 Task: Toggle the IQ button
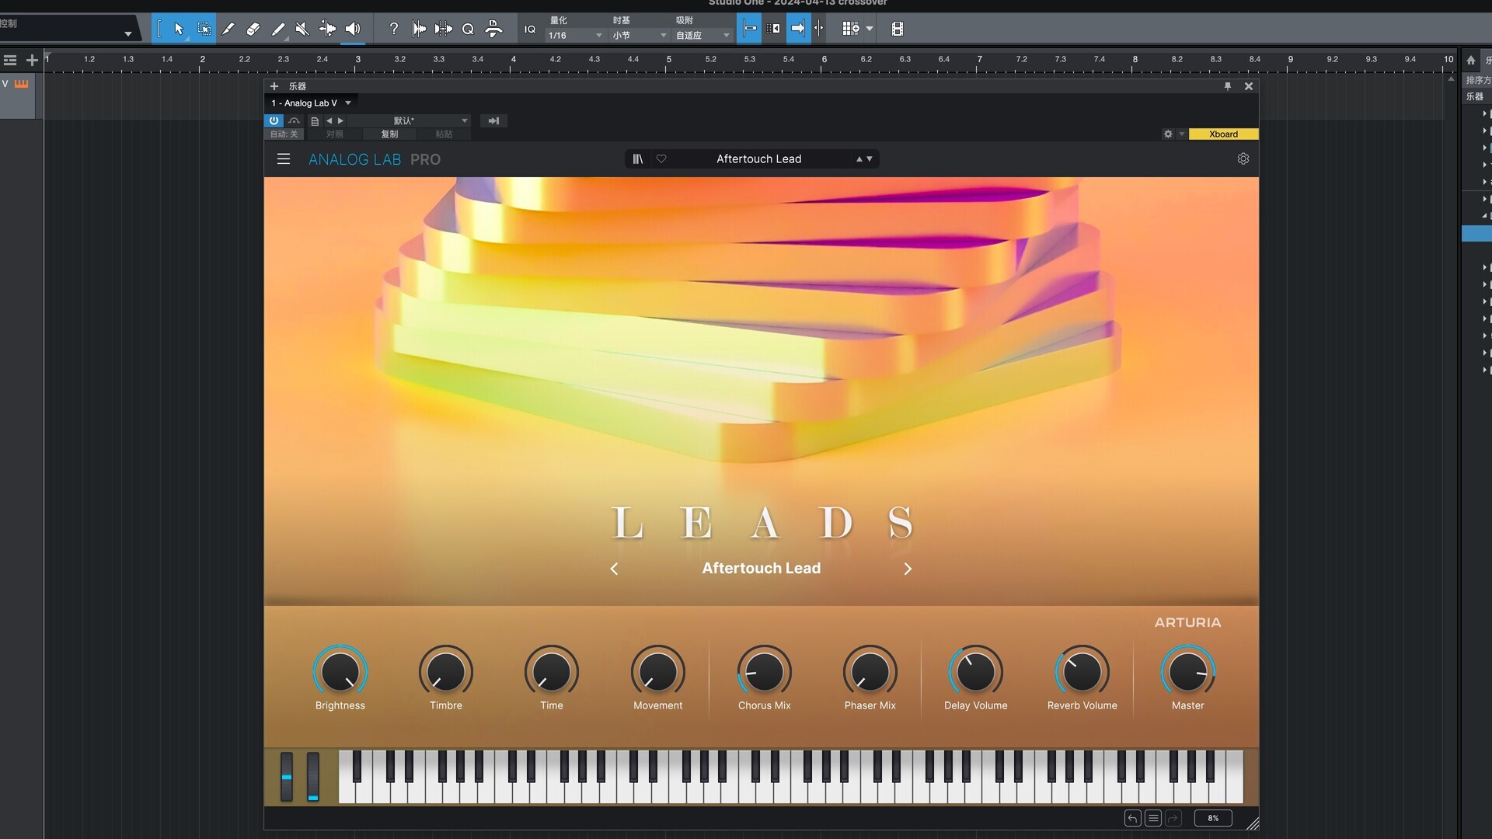point(530,30)
